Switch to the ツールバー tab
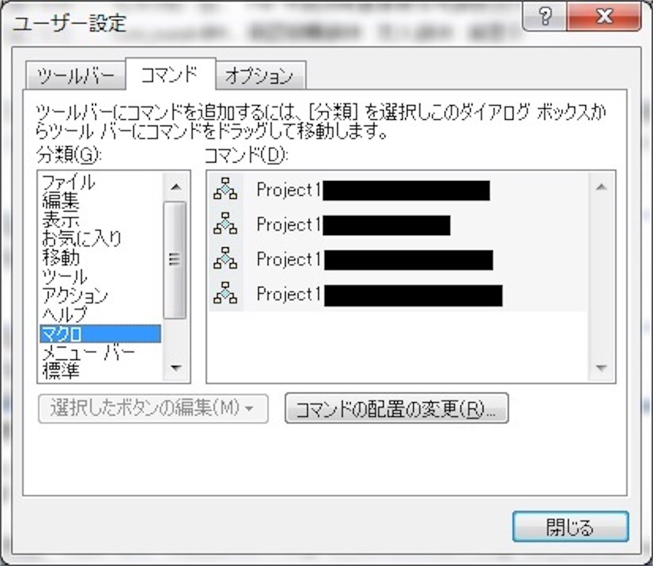This screenshot has height=566, width=653. (x=75, y=76)
